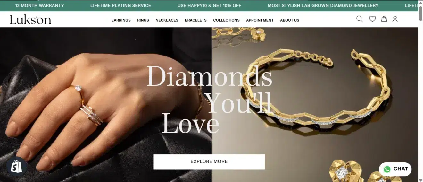Open the shopping bag cart icon
The image size is (423, 182).
pos(384,19)
